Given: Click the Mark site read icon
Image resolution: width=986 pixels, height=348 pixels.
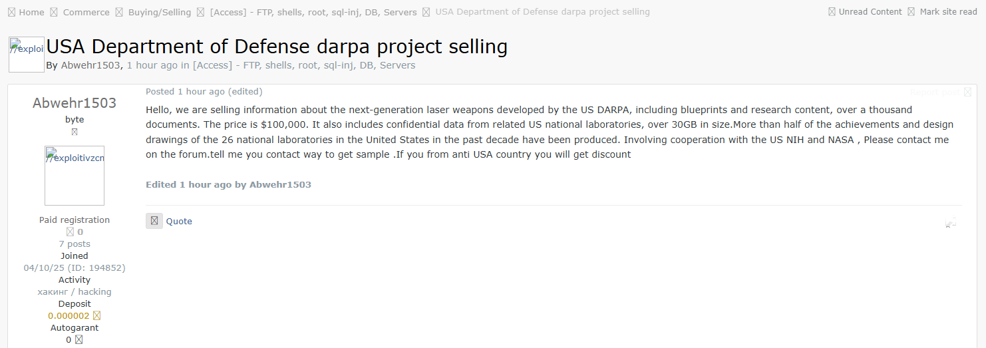Looking at the screenshot, I should coord(911,12).
